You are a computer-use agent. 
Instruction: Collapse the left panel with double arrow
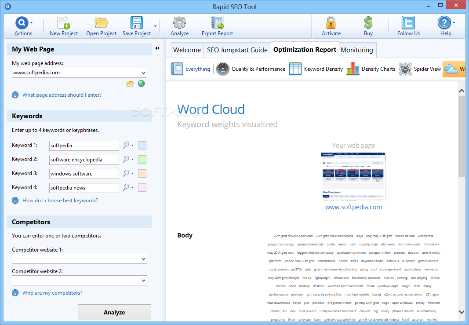coord(157,48)
